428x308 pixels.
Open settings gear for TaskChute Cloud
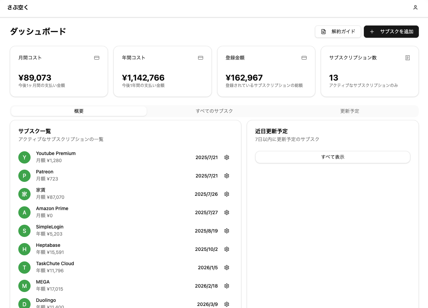tap(227, 268)
